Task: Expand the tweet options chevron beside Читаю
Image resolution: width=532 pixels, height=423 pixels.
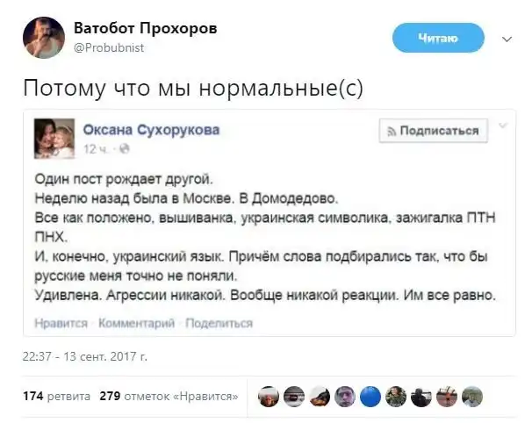Action: (506, 39)
